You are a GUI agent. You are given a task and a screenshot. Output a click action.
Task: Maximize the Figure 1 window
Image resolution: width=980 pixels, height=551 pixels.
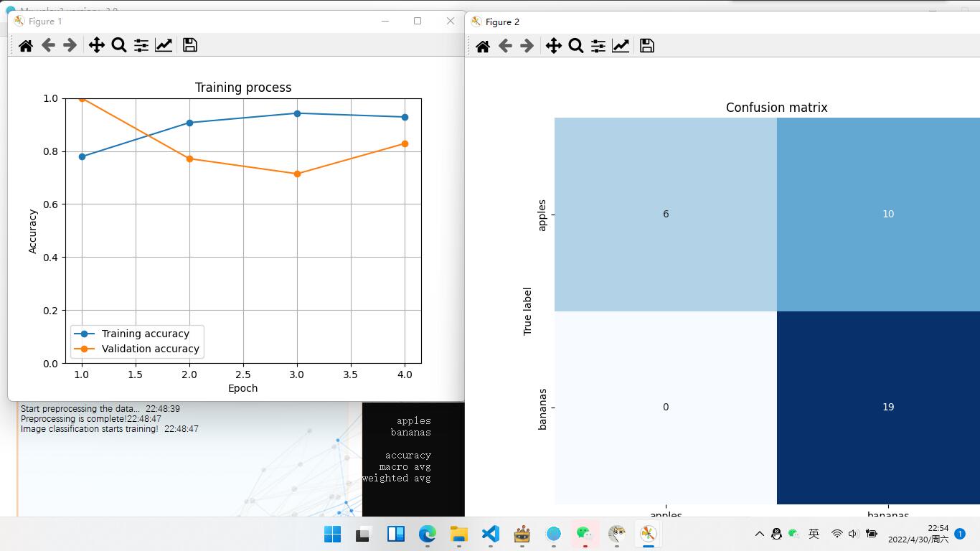coord(418,21)
